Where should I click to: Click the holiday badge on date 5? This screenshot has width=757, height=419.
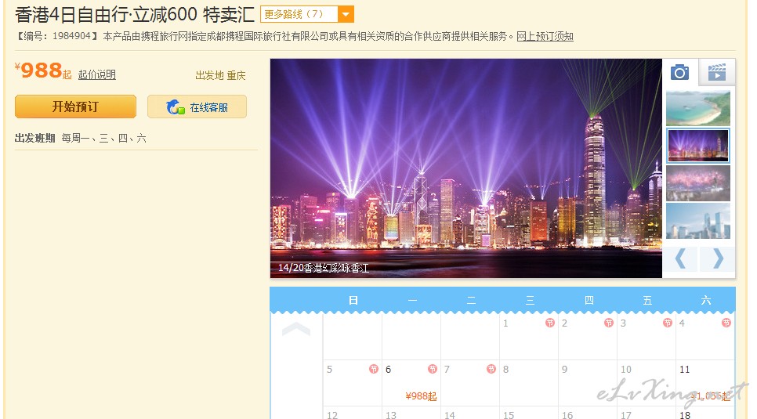coord(374,370)
